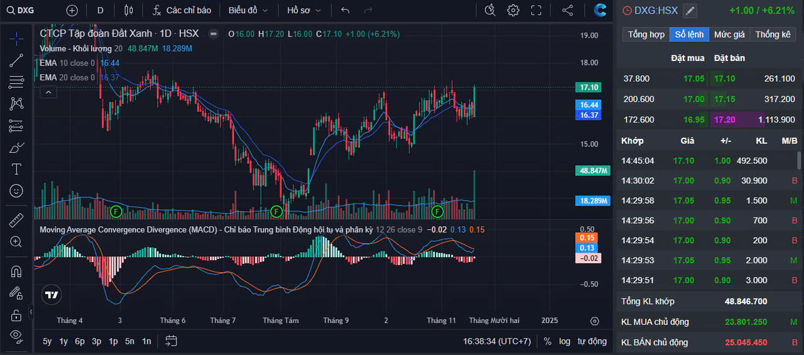Screen dimensions: 804x355
Task: Select the trend line drawing tool
Action: coord(16,60)
